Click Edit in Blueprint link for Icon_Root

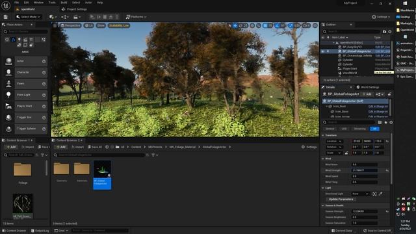pyautogui.click(x=378, y=107)
